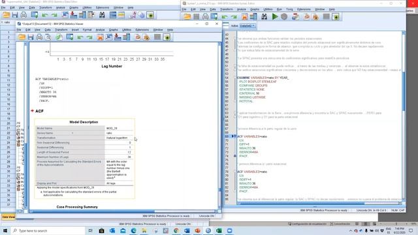Open Analyze menu in the Viewer window
The image size is (418, 235).
pos(100,30)
